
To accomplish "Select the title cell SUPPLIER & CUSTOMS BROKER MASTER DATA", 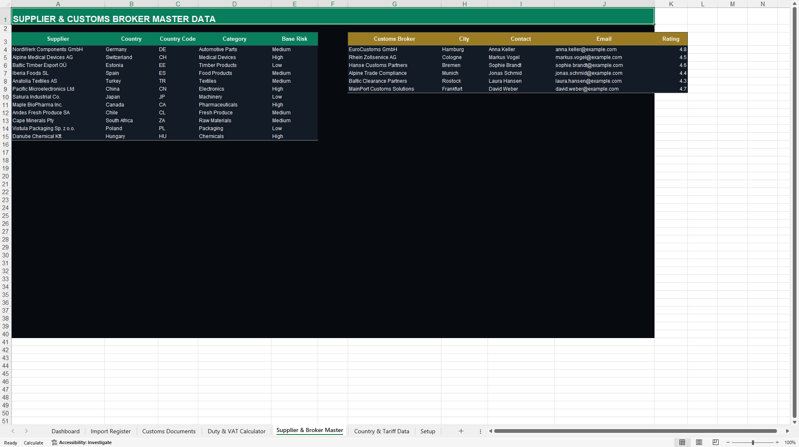I will (x=333, y=17).
